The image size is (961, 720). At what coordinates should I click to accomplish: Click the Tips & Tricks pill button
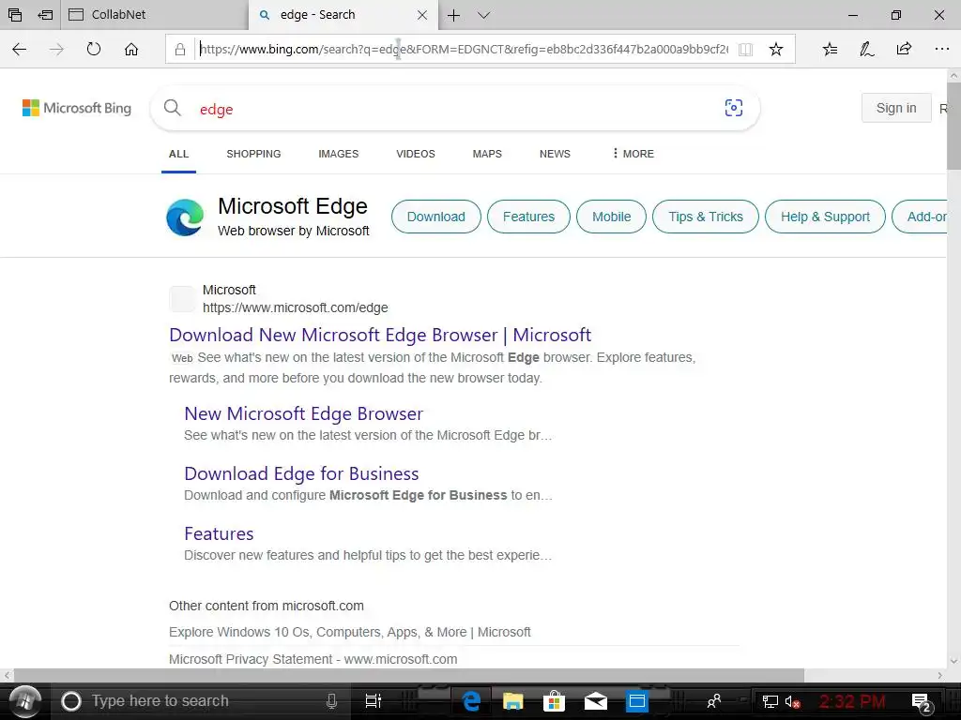[x=706, y=217]
